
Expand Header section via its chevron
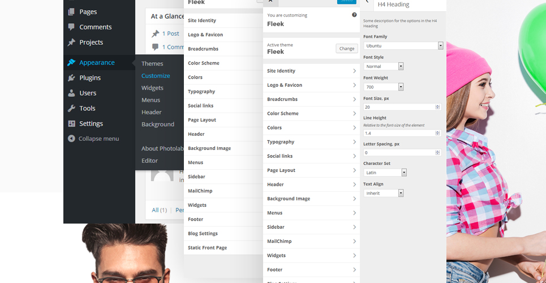(x=354, y=185)
